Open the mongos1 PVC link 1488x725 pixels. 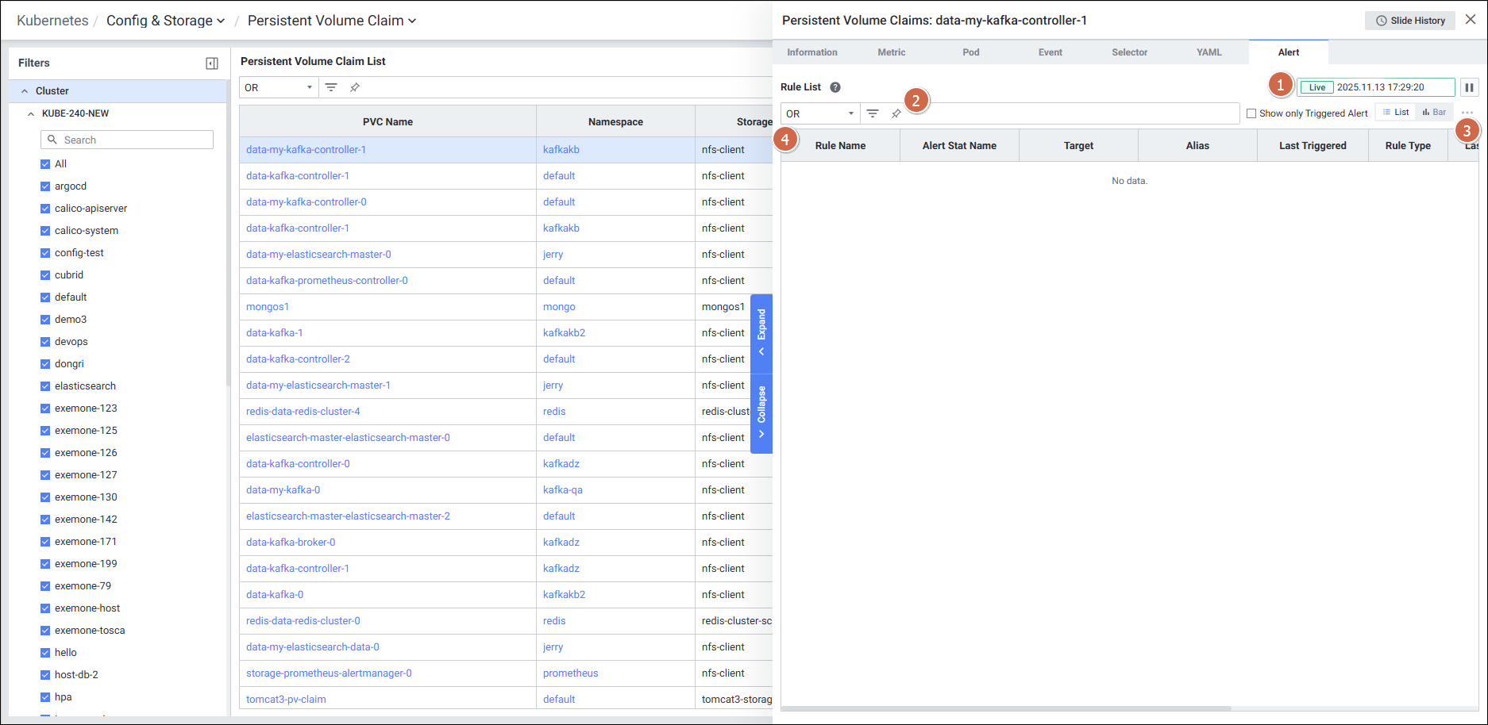pos(268,307)
